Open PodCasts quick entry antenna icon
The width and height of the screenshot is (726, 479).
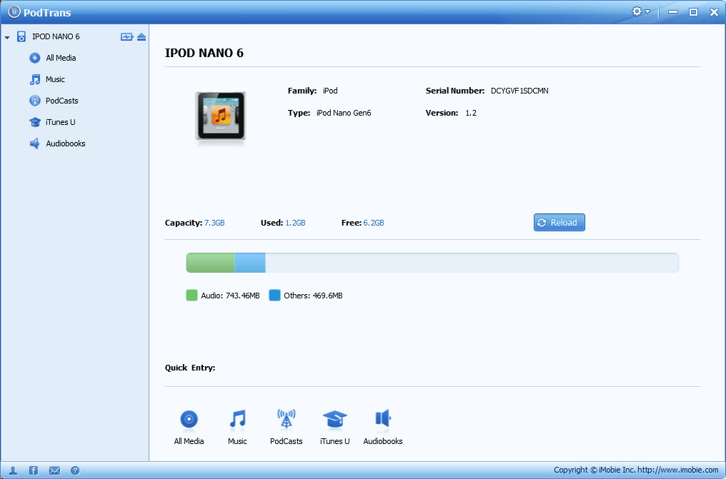[x=286, y=419]
